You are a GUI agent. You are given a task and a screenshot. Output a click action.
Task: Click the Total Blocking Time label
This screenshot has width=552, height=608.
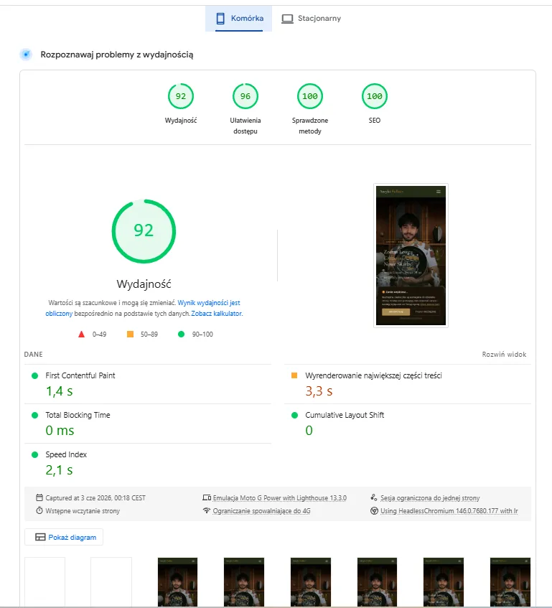[x=78, y=415]
